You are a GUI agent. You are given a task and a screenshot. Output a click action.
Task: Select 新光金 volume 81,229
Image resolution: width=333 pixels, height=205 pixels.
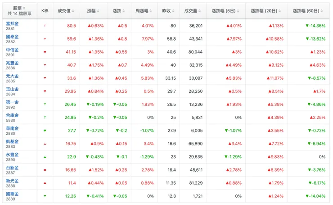(x=195, y=183)
